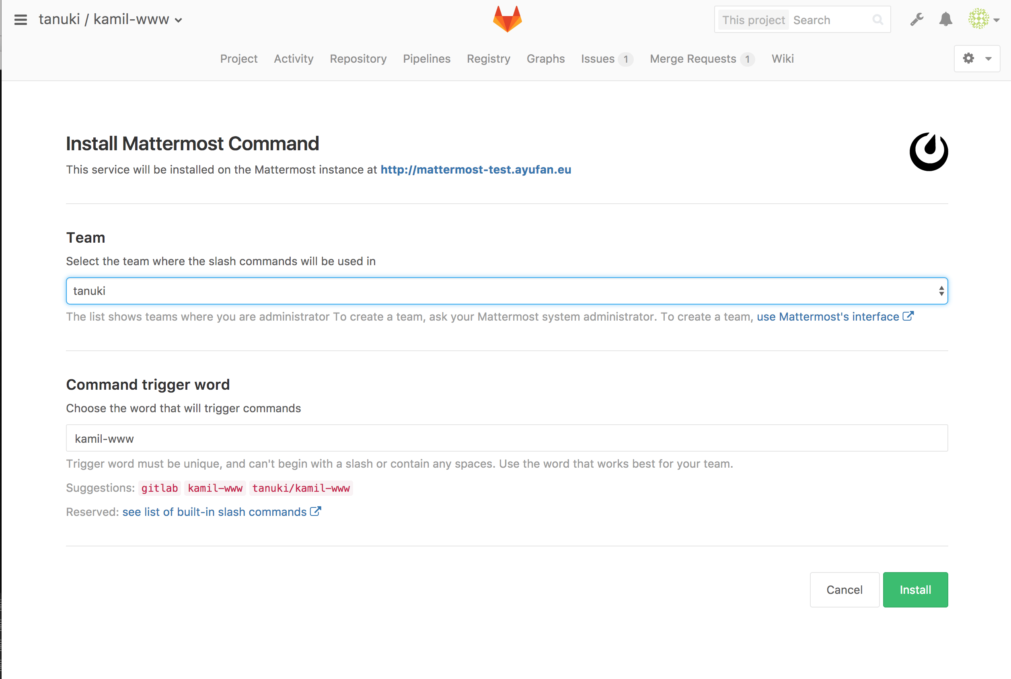Click the project settings gear dropdown
The width and height of the screenshot is (1011, 679).
click(x=977, y=58)
